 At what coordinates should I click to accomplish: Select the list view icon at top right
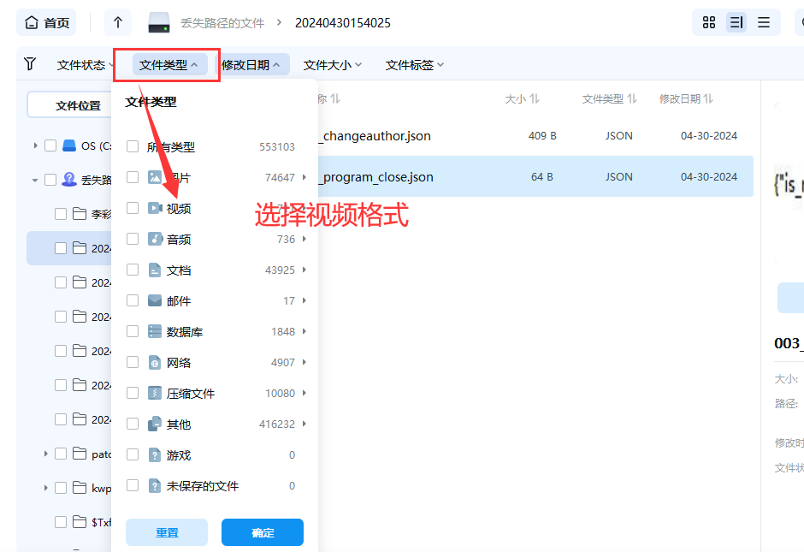736,22
